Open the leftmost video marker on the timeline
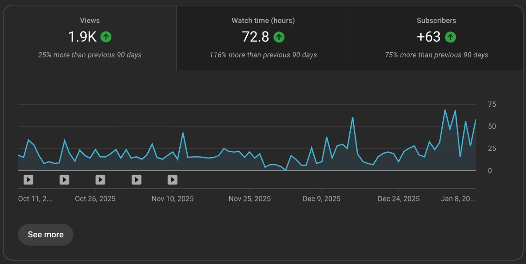 [x=28, y=180]
